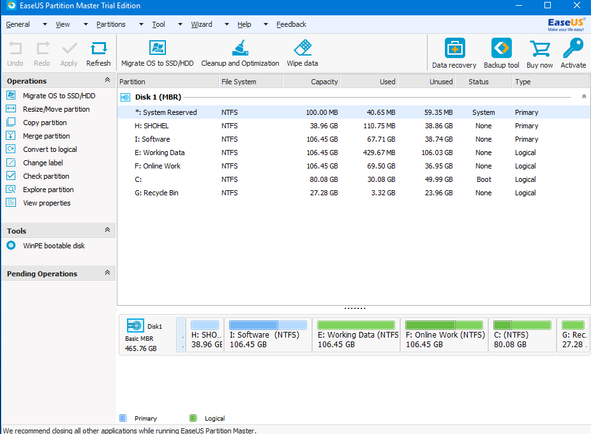Screen dimensions: 591x434
Task: Open the Wizard menu
Action: [x=202, y=24]
